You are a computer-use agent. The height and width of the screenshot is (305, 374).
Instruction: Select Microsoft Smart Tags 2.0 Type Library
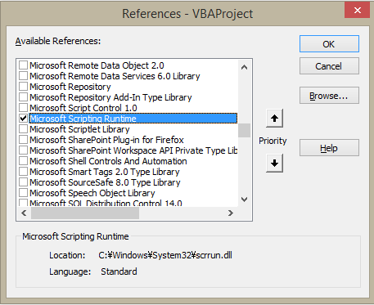[x=105, y=172]
